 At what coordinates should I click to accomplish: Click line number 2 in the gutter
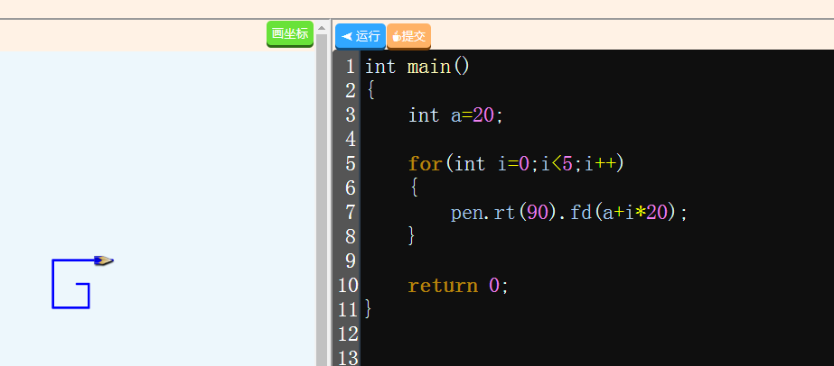click(350, 91)
